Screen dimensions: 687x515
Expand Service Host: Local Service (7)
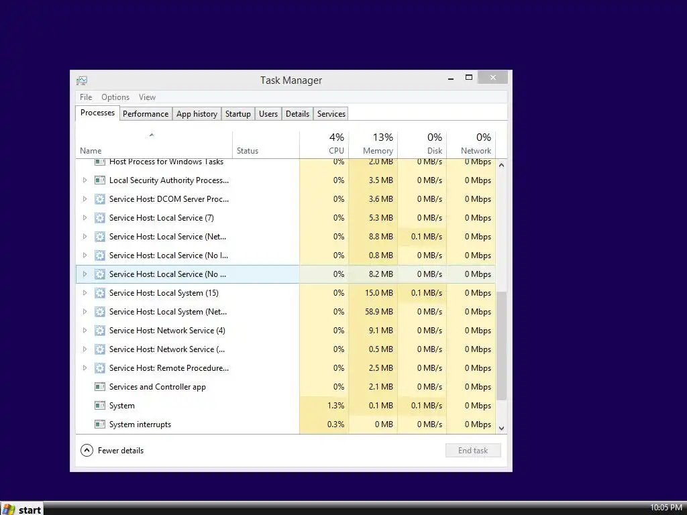tap(85, 218)
